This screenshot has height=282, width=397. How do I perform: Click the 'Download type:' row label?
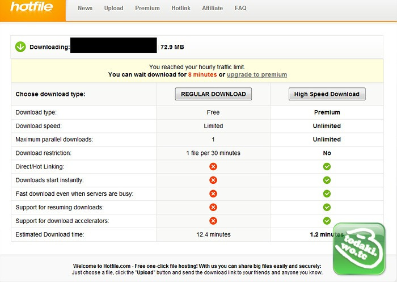click(36, 112)
